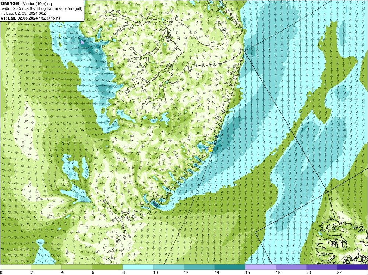Click the legend value 10
Viewport: 368px width, 275px height.
pos(156,272)
